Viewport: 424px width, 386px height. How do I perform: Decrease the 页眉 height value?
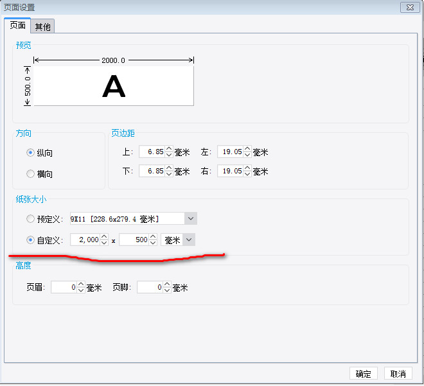(81, 290)
